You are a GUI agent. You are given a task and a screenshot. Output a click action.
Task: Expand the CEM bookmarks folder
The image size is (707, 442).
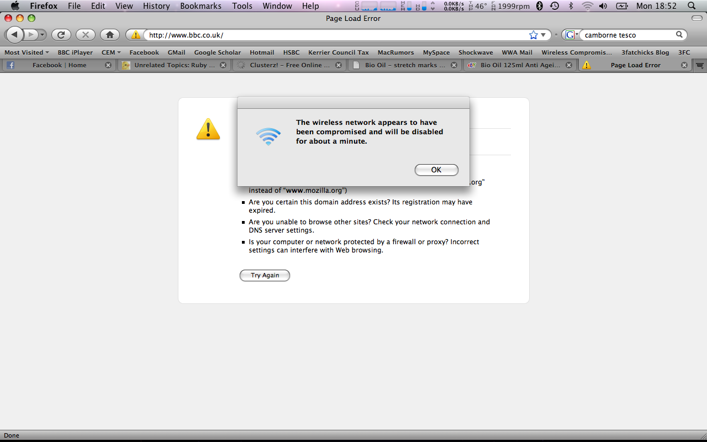pos(111,52)
